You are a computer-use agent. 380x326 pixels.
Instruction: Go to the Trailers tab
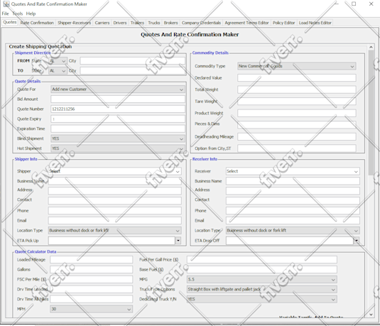[x=137, y=23]
